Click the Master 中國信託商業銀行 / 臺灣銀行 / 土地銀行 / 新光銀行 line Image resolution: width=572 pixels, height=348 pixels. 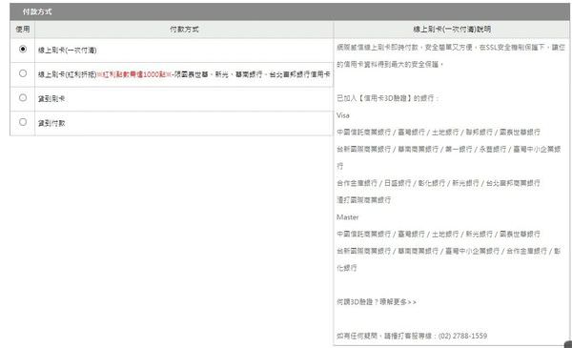click(439, 234)
